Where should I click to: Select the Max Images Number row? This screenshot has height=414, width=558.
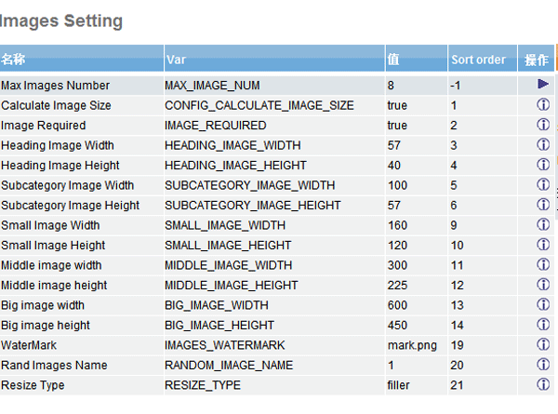click(x=55, y=86)
